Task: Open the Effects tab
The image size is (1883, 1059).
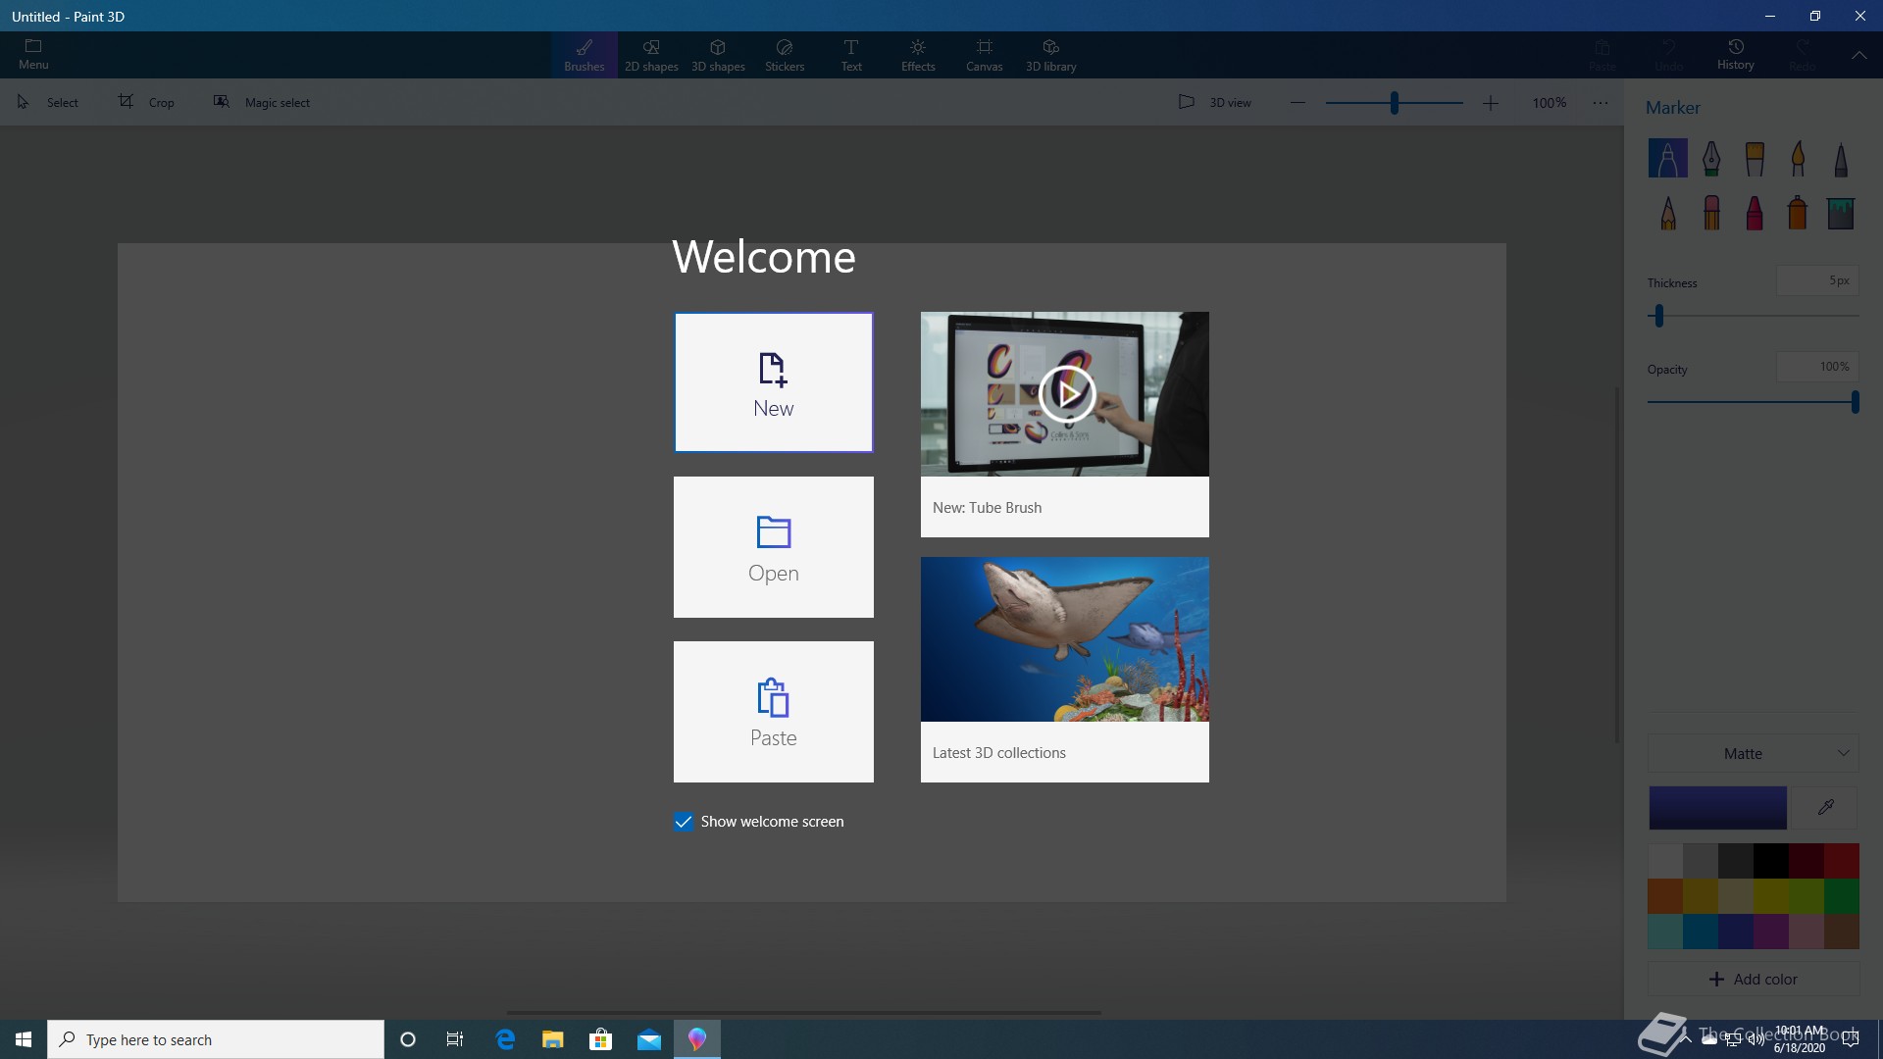Action: click(x=917, y=55)
